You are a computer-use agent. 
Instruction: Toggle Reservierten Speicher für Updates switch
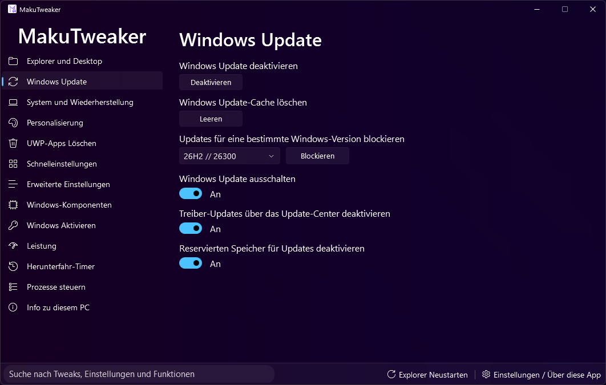point(191,264)
